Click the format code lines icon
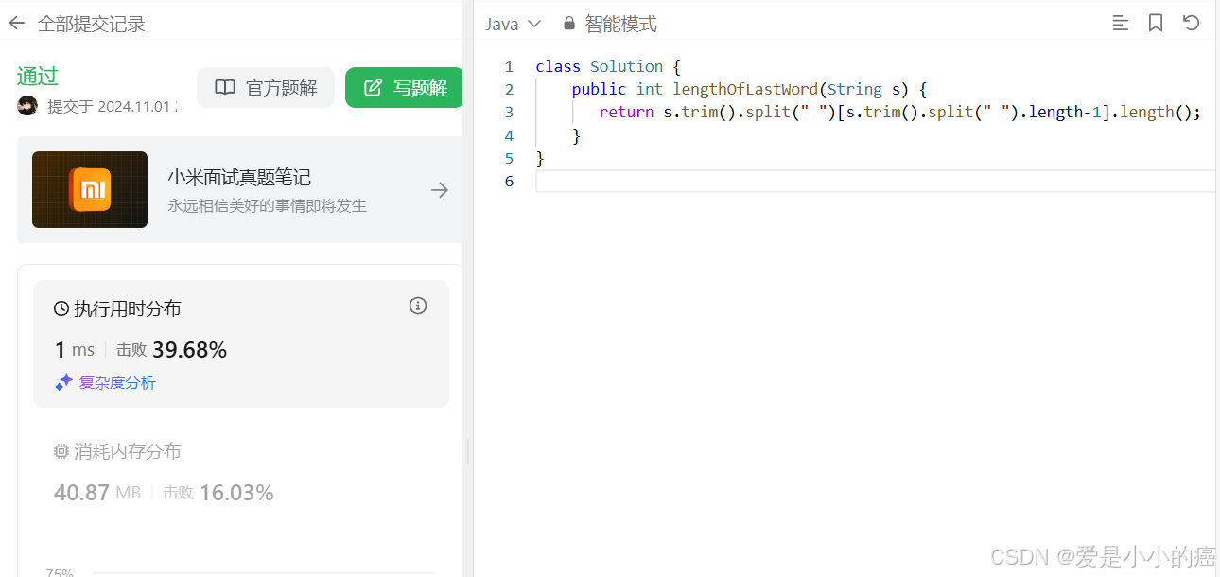Screen dimensions: 1220x577 1121,23
